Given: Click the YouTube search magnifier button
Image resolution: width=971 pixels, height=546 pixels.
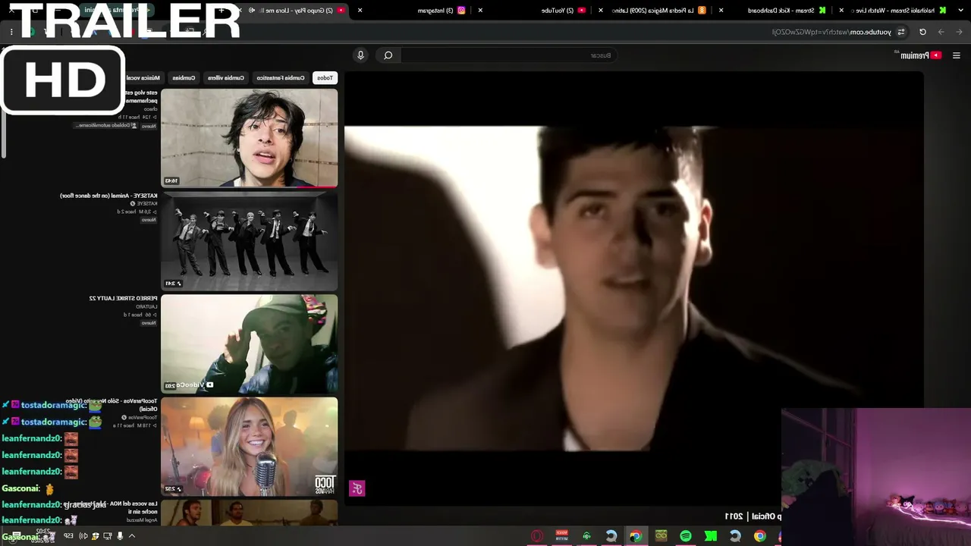Looking at the screenshot, I should 388,55.
